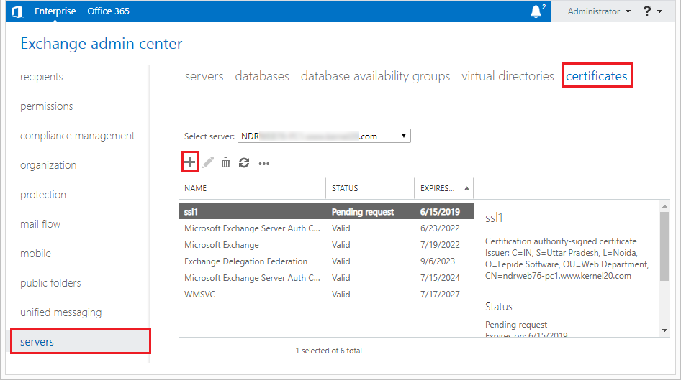Open the notifications bell icon
681x380 pixels.
pyautogui.click(x=536, y=11)
